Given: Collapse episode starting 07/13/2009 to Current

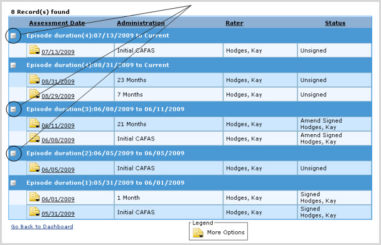Looking at the screenshot, I should (13, 36).
